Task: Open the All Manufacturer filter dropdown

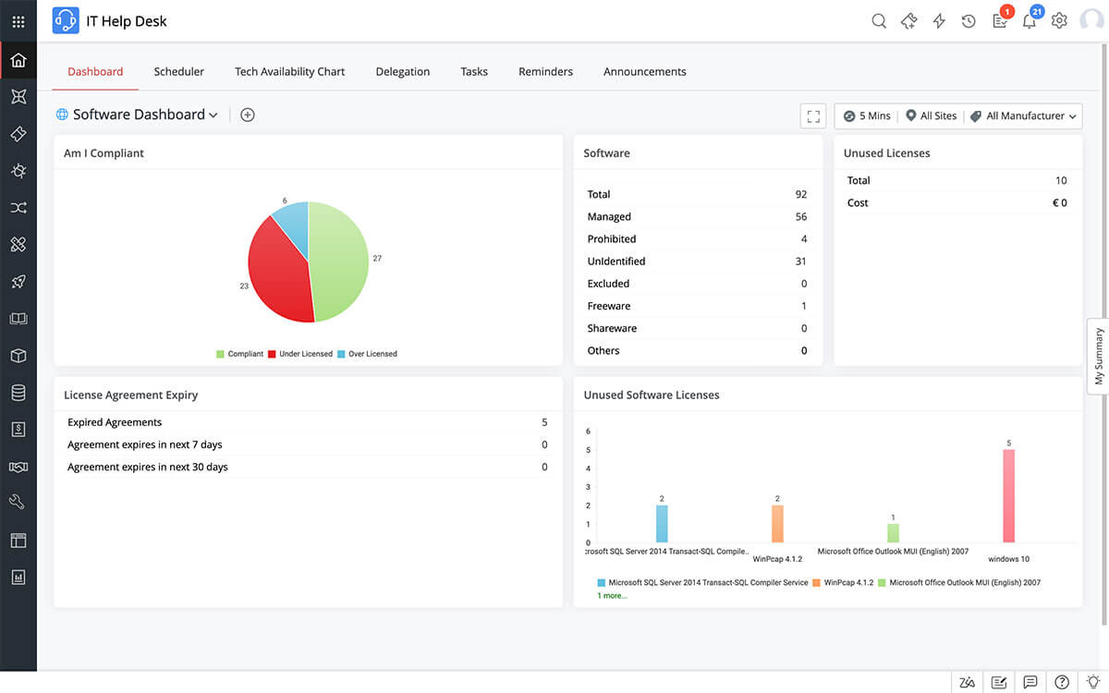Action: click(x=1023, y=115)
